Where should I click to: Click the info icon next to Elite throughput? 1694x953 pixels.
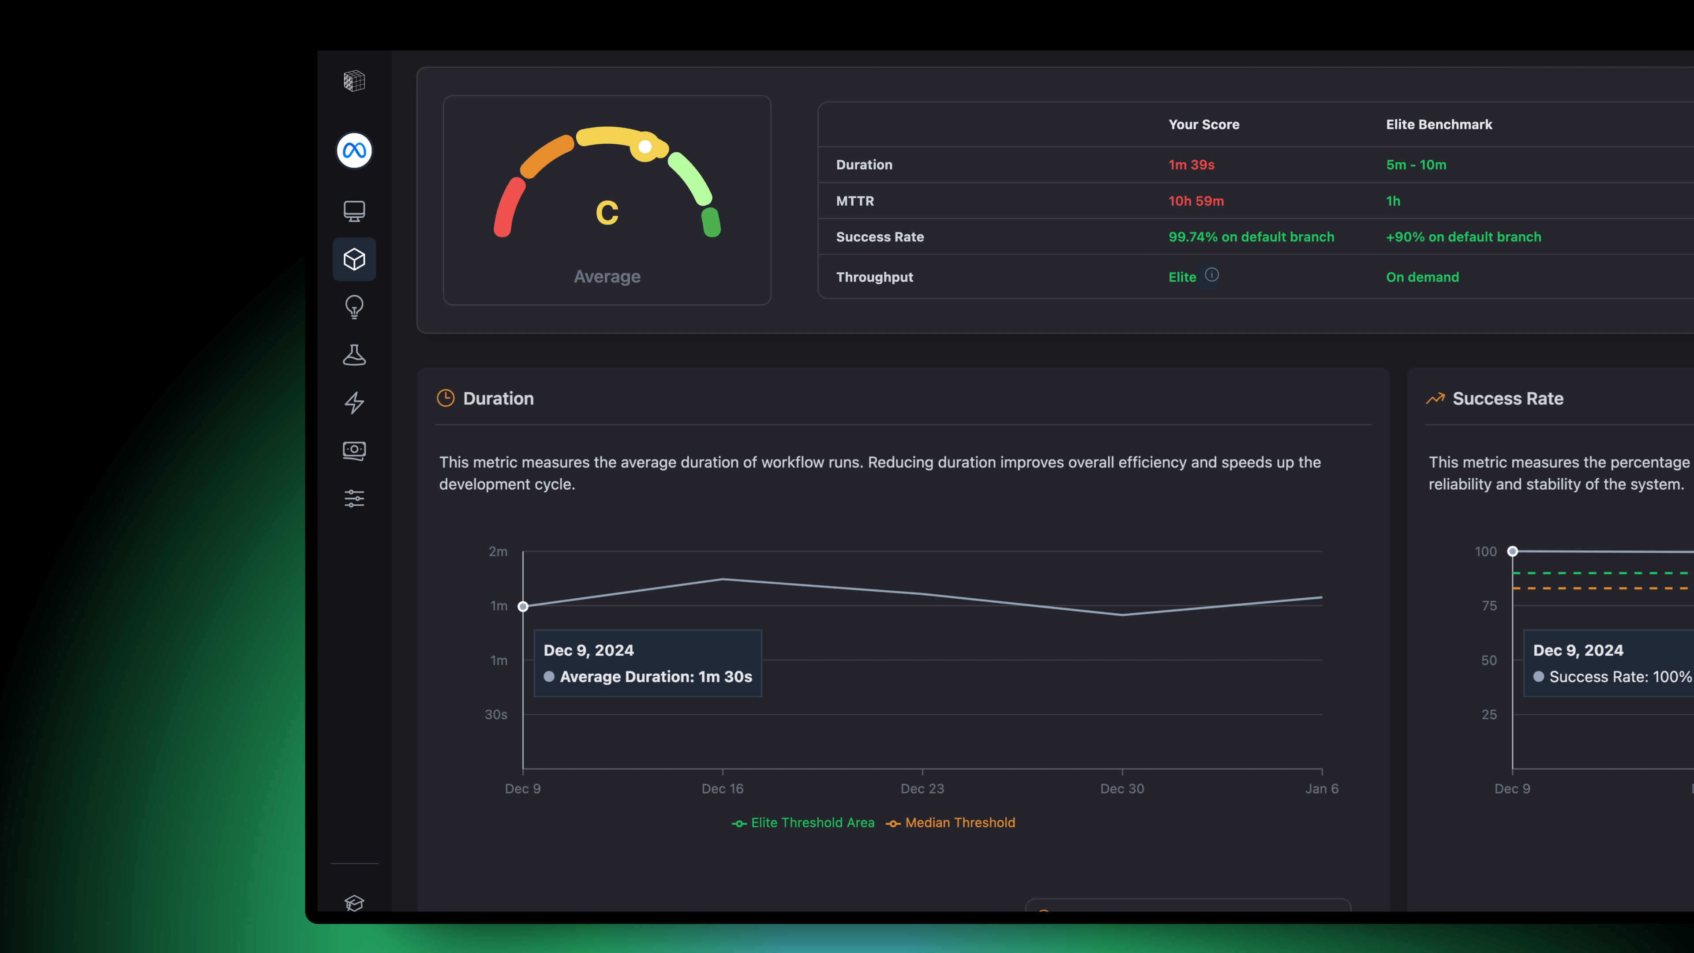[1211, 275]
